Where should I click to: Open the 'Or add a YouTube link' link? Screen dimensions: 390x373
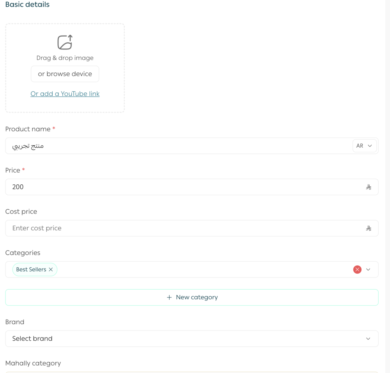click(65, 94)
